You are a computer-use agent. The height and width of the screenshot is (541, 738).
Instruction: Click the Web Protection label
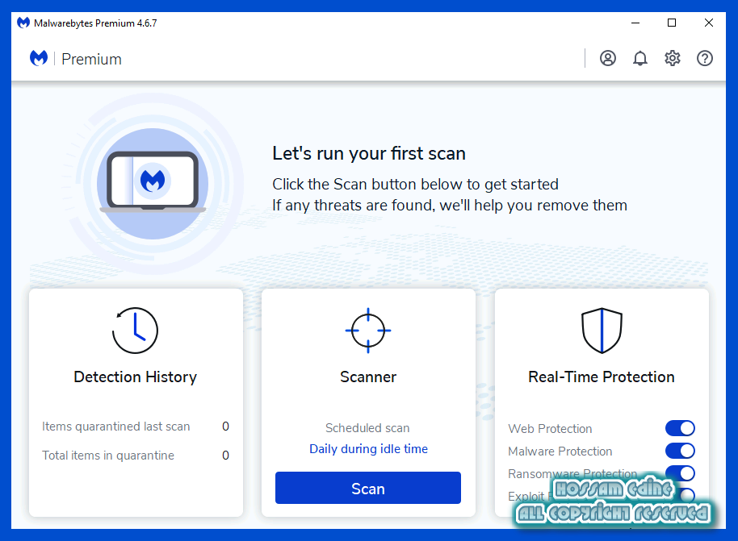point(550,429)
